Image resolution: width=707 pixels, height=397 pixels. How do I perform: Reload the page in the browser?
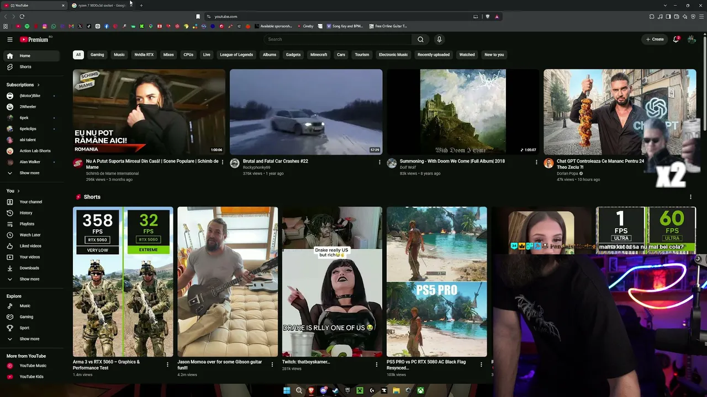point(22,17)
